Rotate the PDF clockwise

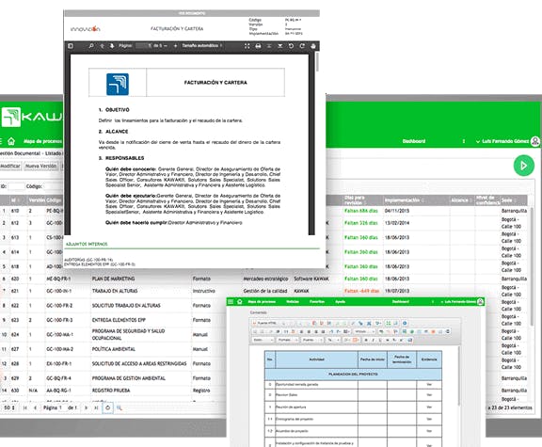[x=302, y=46]
